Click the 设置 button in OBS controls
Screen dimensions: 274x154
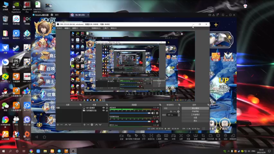click(x=195, y=118)
